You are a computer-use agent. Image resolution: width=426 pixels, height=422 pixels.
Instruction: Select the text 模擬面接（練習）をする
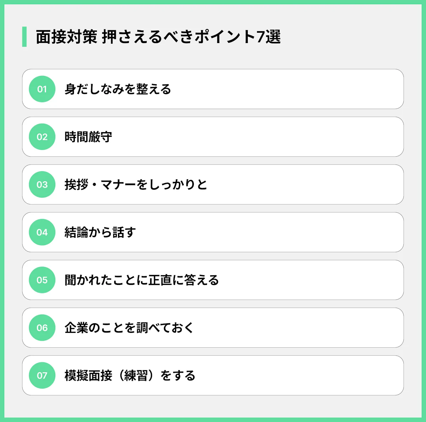point(130,375)
